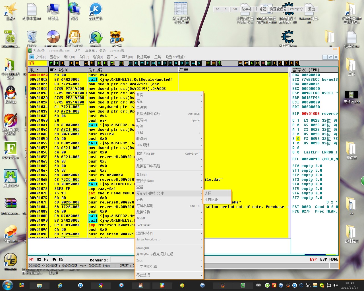This screenshot has height=291, width=364.
Task: Expand the 中文搜索引擎 submenu
Action: click(x=169, y=267)
